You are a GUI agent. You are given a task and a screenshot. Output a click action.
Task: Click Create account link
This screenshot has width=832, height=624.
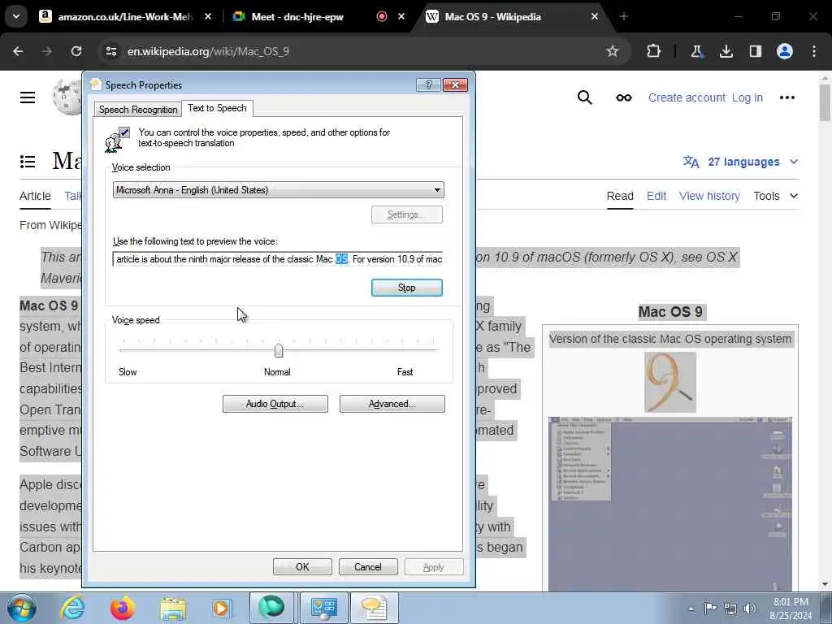click(x=687, y=97)
